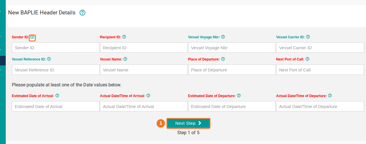The height and width of the screenshot is (144, 366).
Task: Click the 'Sender ID:' label
Action: pos(20,37)
